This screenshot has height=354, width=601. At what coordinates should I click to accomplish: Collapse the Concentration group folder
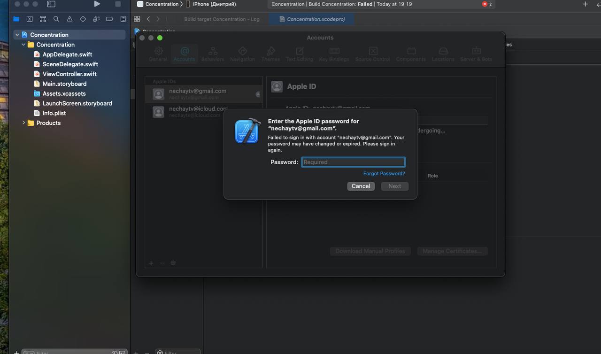tap(23, 45)
